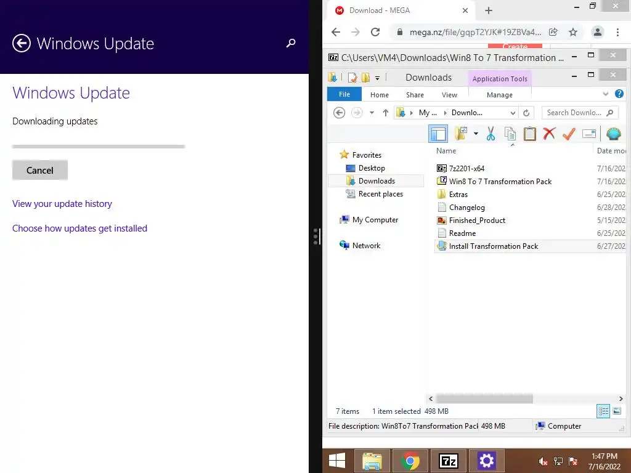Image resolution: width=631 pixels, height=473 pixels.
Task: Click the Paste clipboard icon
Action: [x=529, y=134]
